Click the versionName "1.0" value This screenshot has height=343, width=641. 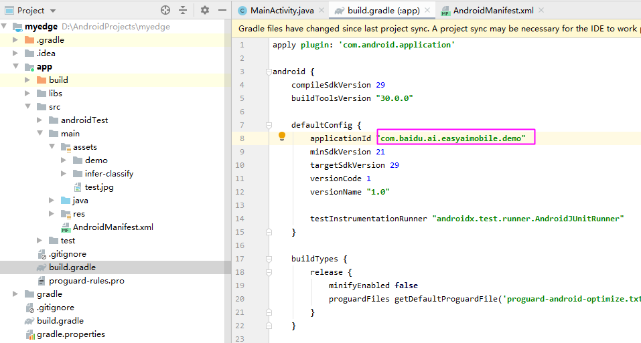tap(378, 192)
